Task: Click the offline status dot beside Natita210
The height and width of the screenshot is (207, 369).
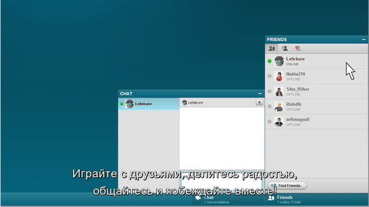Action: click(270, 76)
